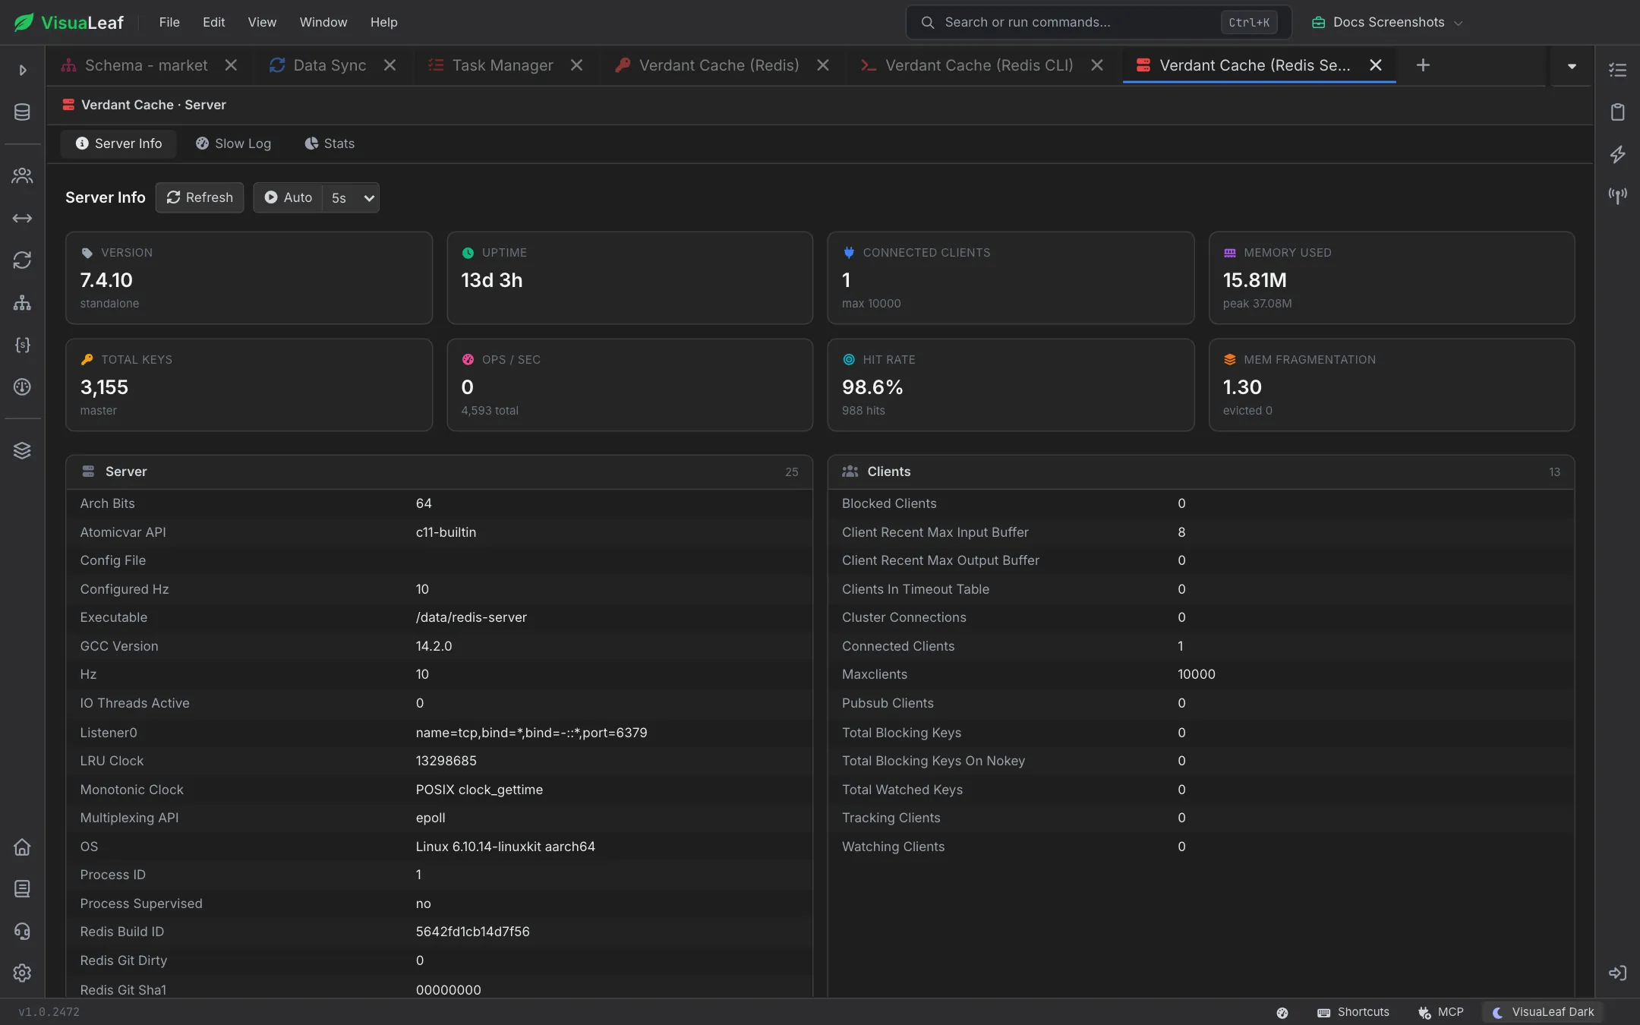Open the Help menu
Screen dimensions: 1640x1025
tap(384, 22)
